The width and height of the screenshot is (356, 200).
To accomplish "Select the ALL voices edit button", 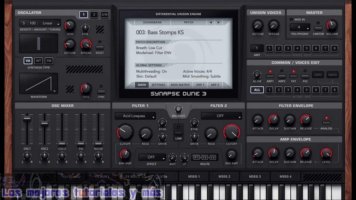I will click(x=257, y=90).
